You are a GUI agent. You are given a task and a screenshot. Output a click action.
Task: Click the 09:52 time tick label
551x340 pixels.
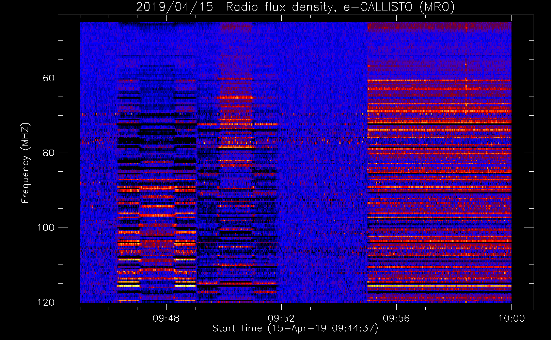281,319
